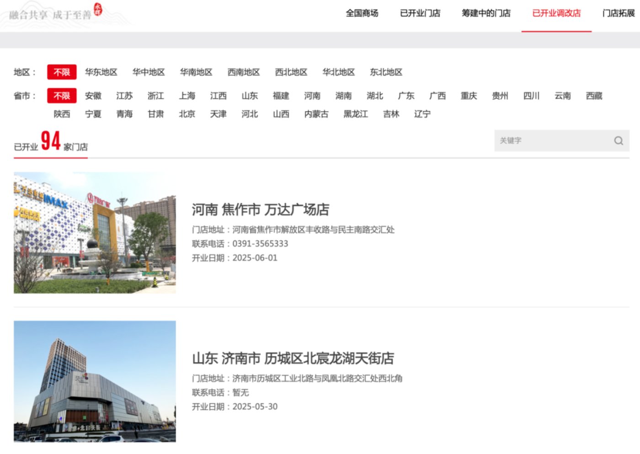The width and height of the screenshot is (640, 454).
Task: Select 不限 in the 地区 filter
Action: [x=62, y=72]
